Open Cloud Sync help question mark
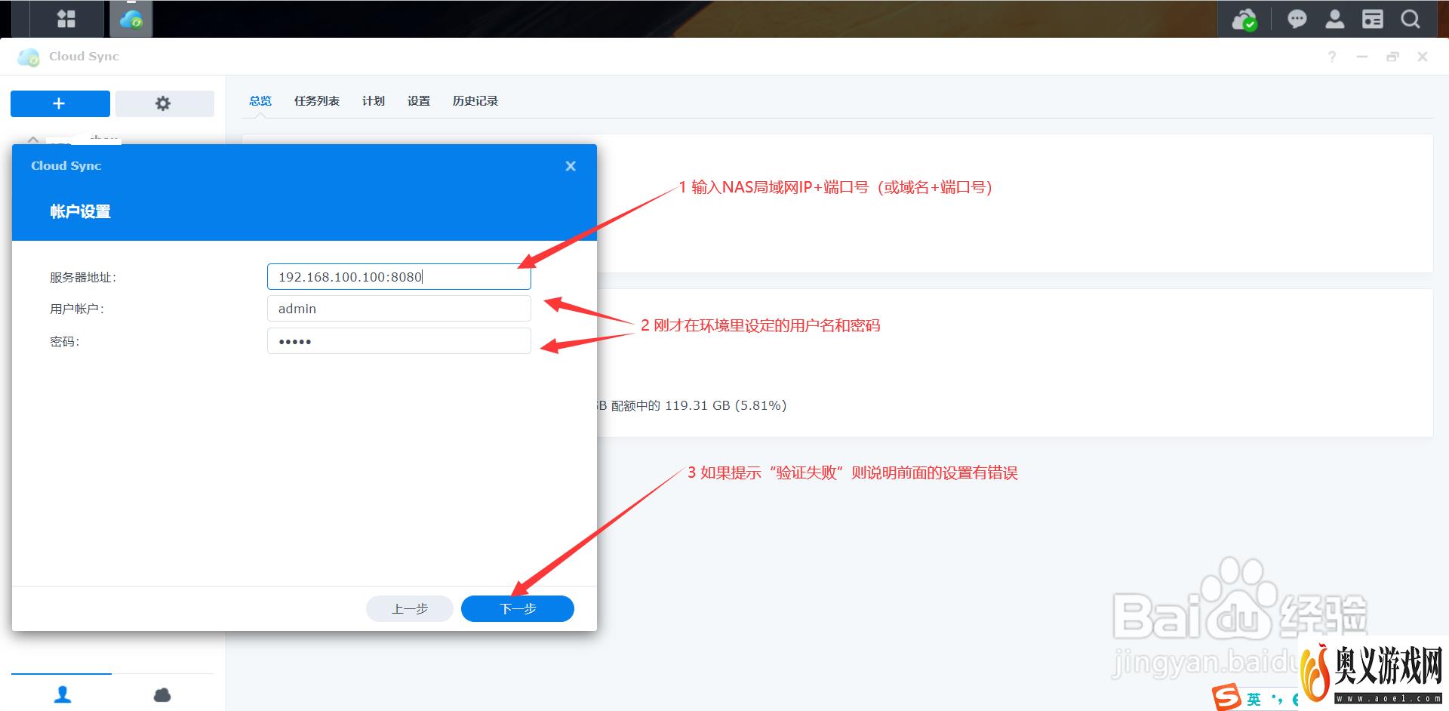The image size is (1449, 711). coord(1332,57)
